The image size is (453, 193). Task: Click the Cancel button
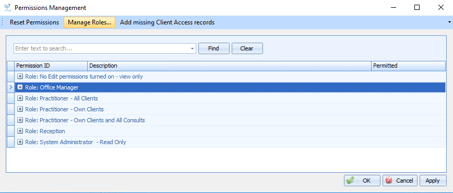click(400, 181)
